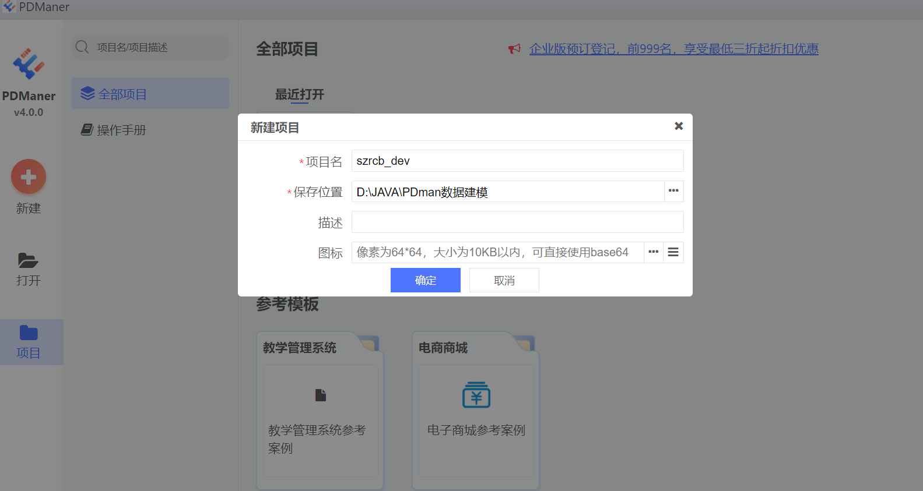Click the 电子商城参考案例 description text
This screenshot has width=923, height=491.
coord(476,430)
